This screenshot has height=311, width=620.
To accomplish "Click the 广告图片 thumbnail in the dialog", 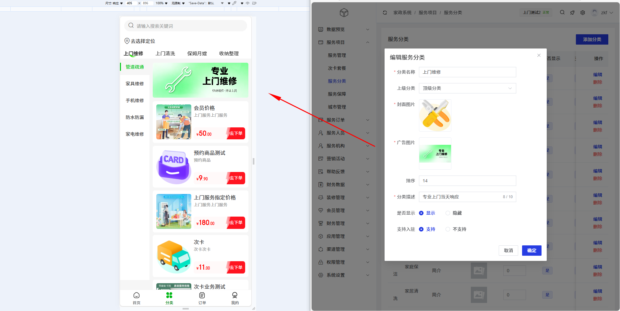I will coord(435,154).
